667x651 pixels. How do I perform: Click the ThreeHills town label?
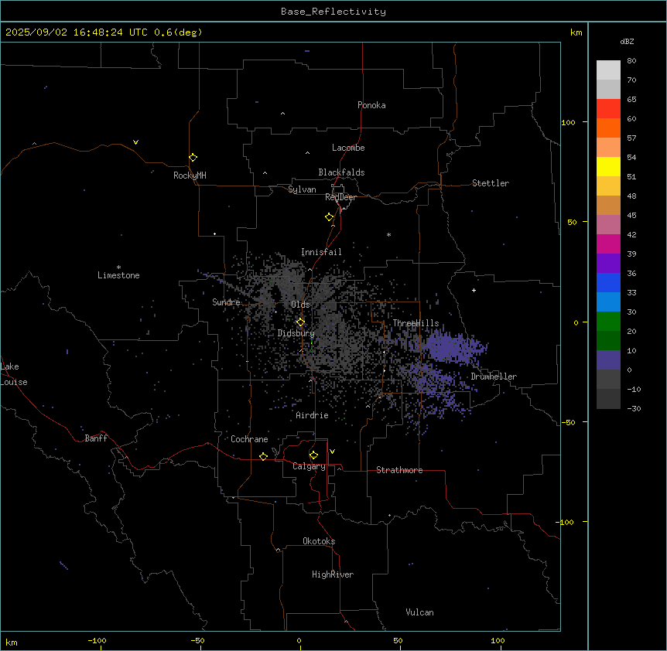[x=416, y=323]
